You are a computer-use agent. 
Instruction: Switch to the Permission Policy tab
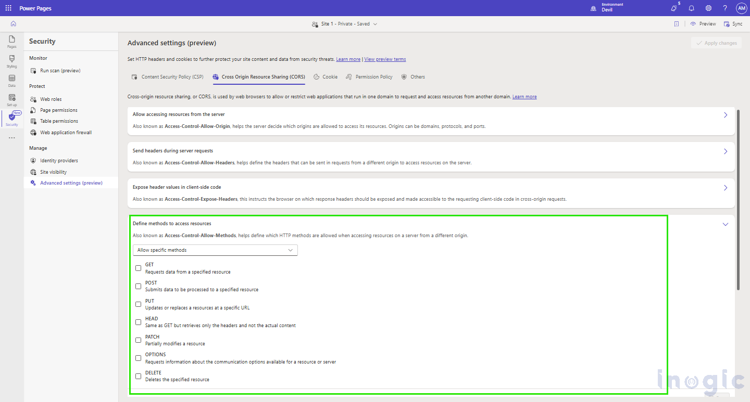369,77
